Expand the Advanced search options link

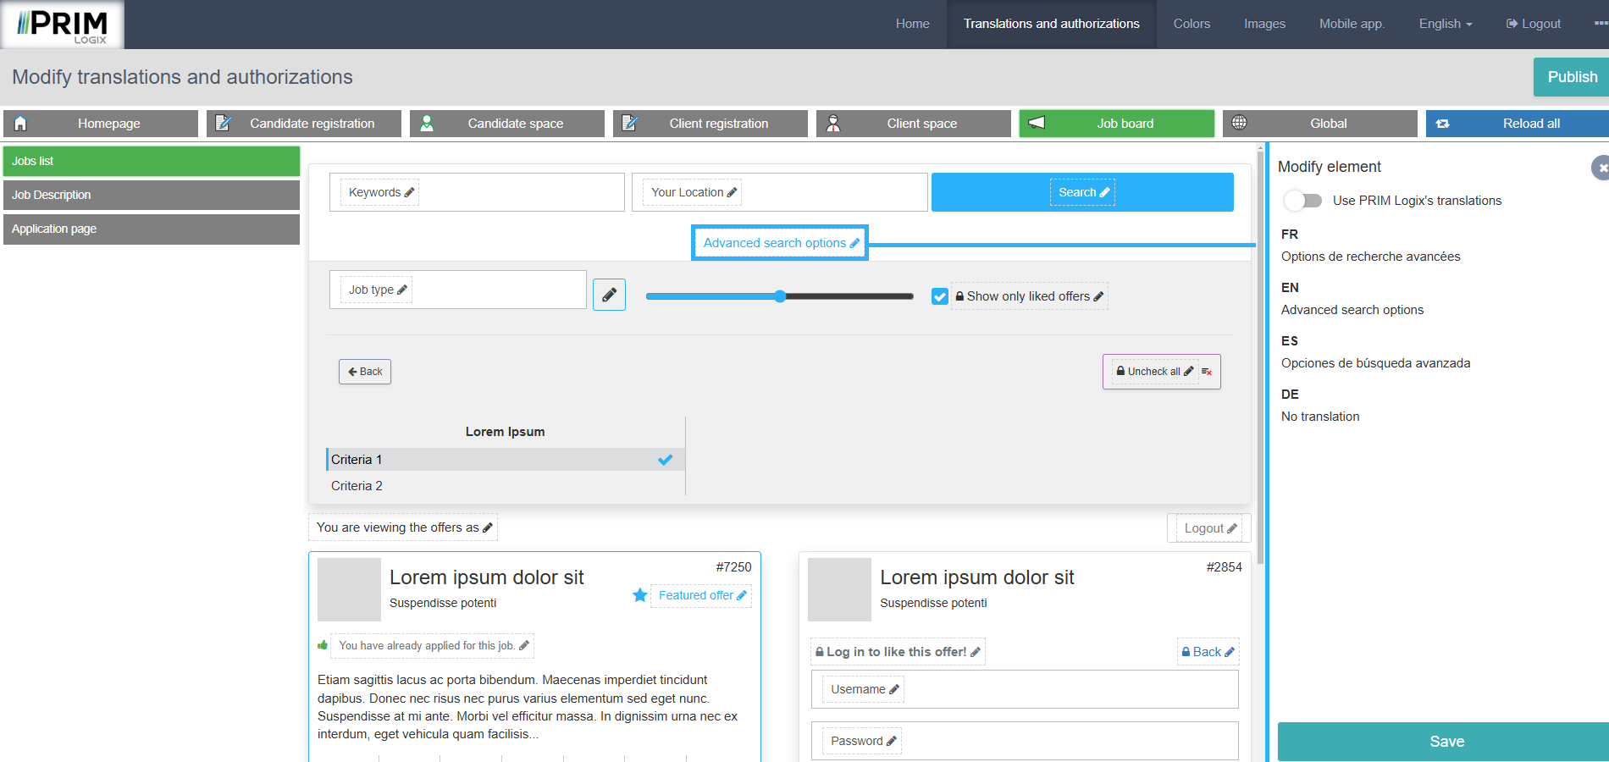pos(774,243)
